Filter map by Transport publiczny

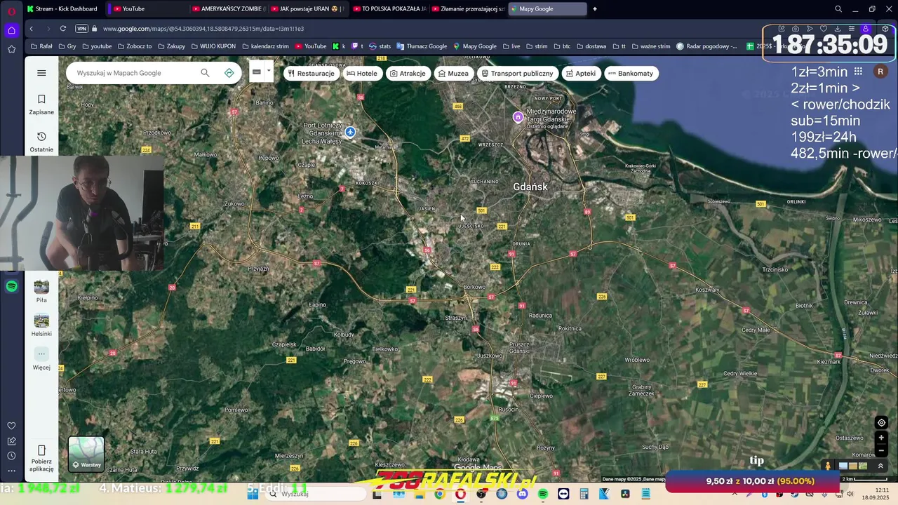coord(517,73)
